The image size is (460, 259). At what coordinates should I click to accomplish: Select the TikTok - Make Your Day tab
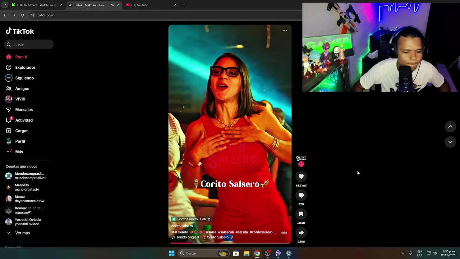(x=89, y=5)
